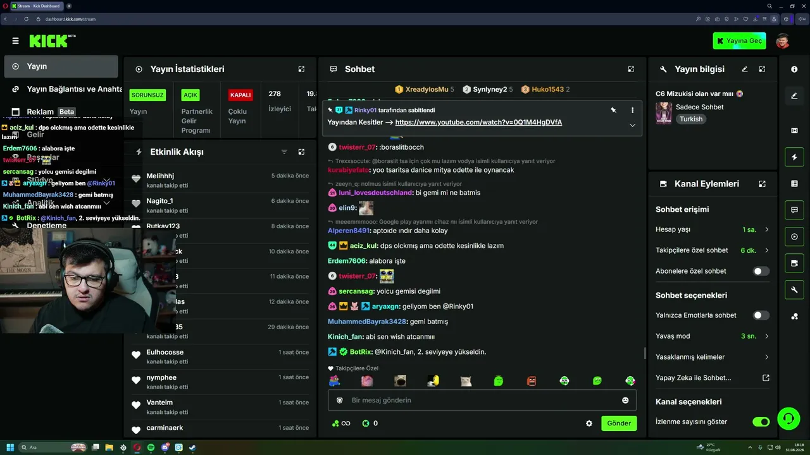Image resolution: width=810 pixels, height=455 pixels.
Task: Expand the Yayın bilgisi panel
Action: pos(762,69)
